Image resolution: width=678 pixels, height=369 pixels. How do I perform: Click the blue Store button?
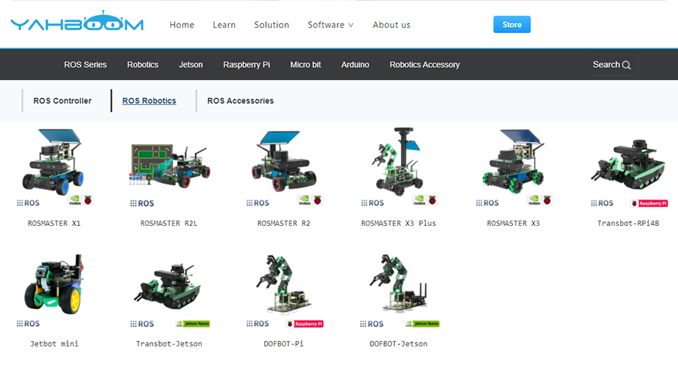512,25
